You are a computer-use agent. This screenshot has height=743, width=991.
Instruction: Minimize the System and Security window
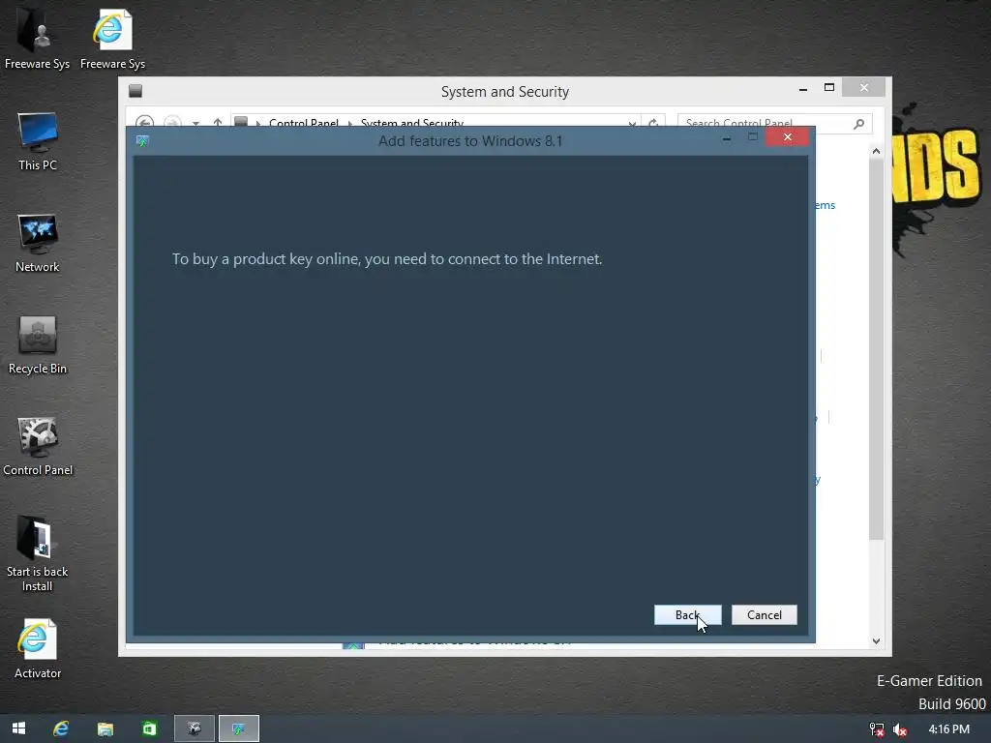(802, 88)
